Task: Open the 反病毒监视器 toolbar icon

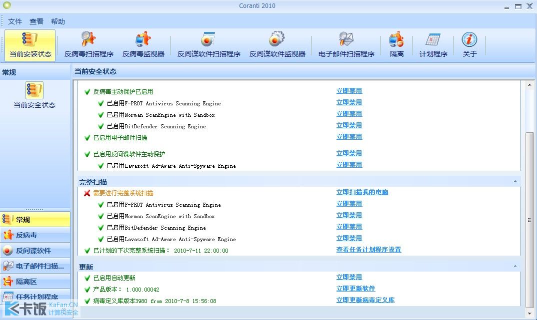Action: pyautogui.click(x=143, y=45)
